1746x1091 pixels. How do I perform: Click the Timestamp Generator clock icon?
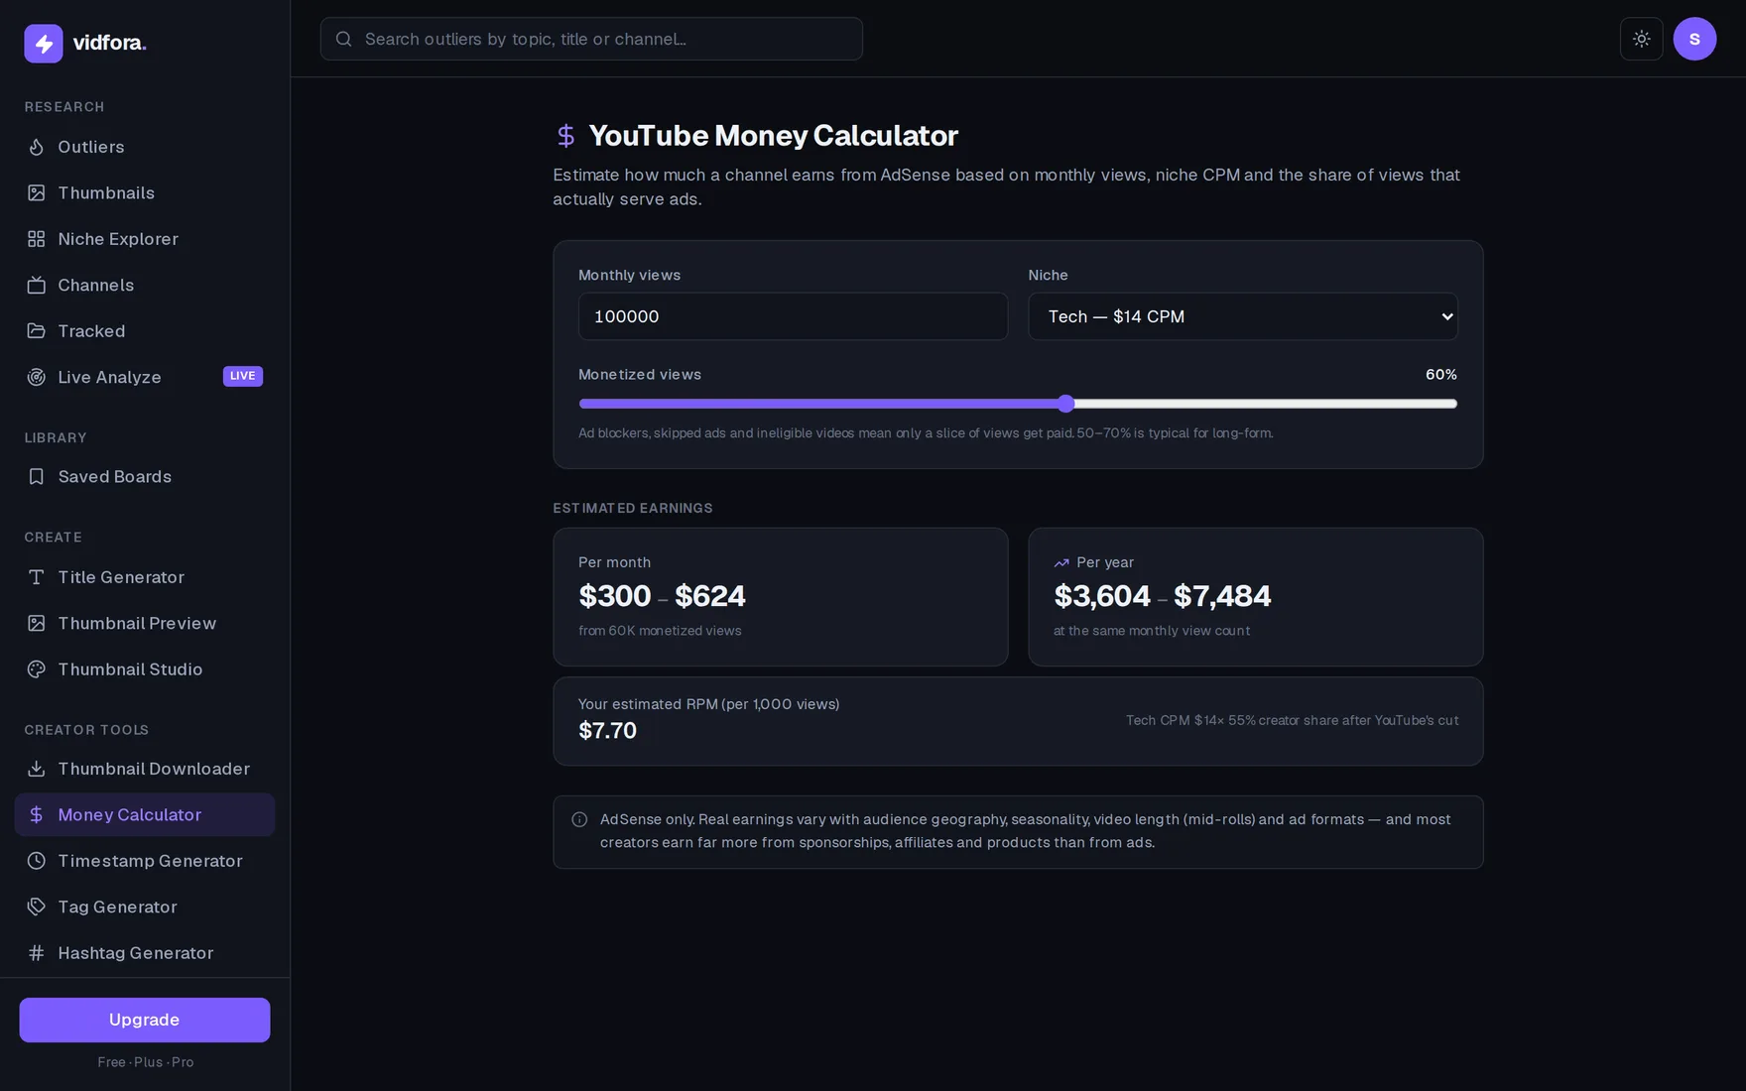coord(37,861)
